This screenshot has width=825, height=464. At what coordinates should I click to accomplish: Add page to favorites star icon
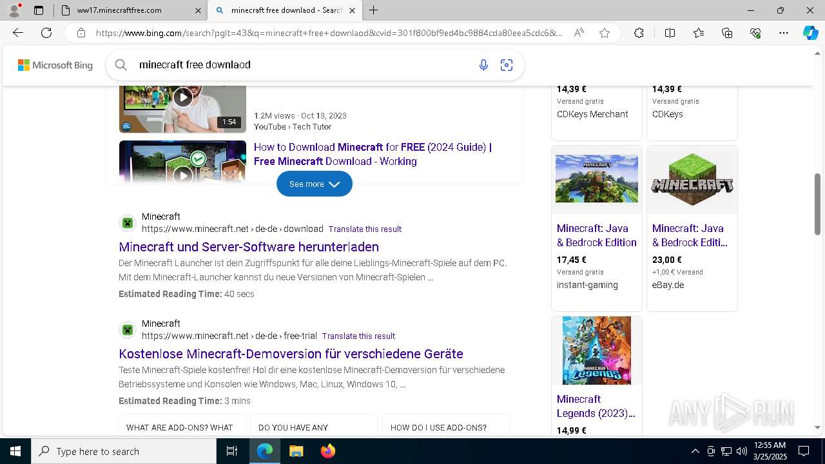(605, 33)
